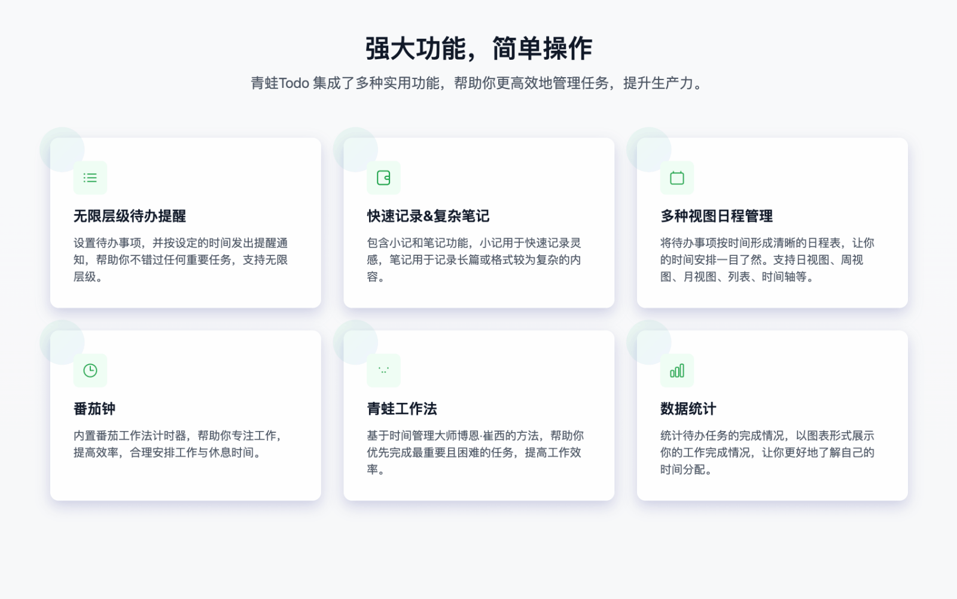This screenshot has width=957, height=599.
Task: Select the 快速记录&复杂笔记 card title
Action: tap(428, 216)
